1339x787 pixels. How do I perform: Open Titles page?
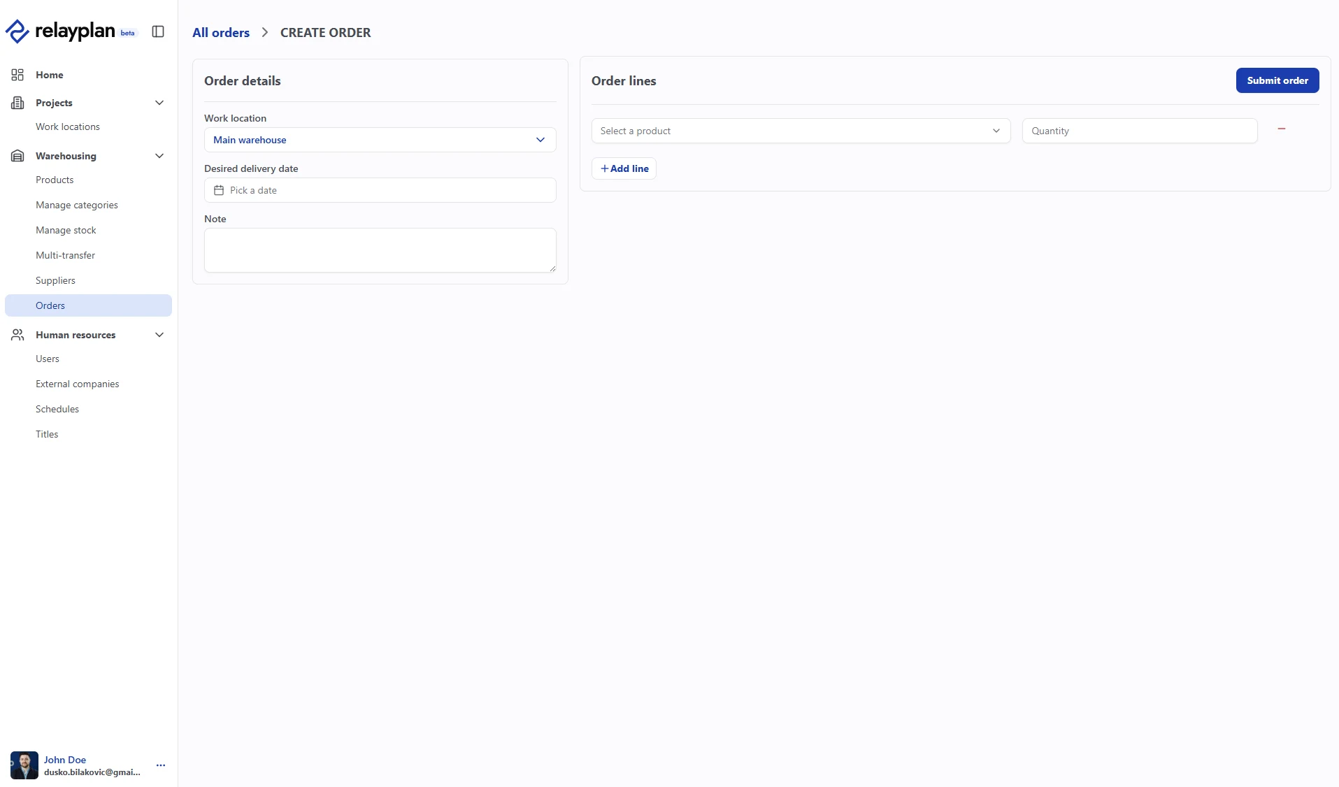47,434
